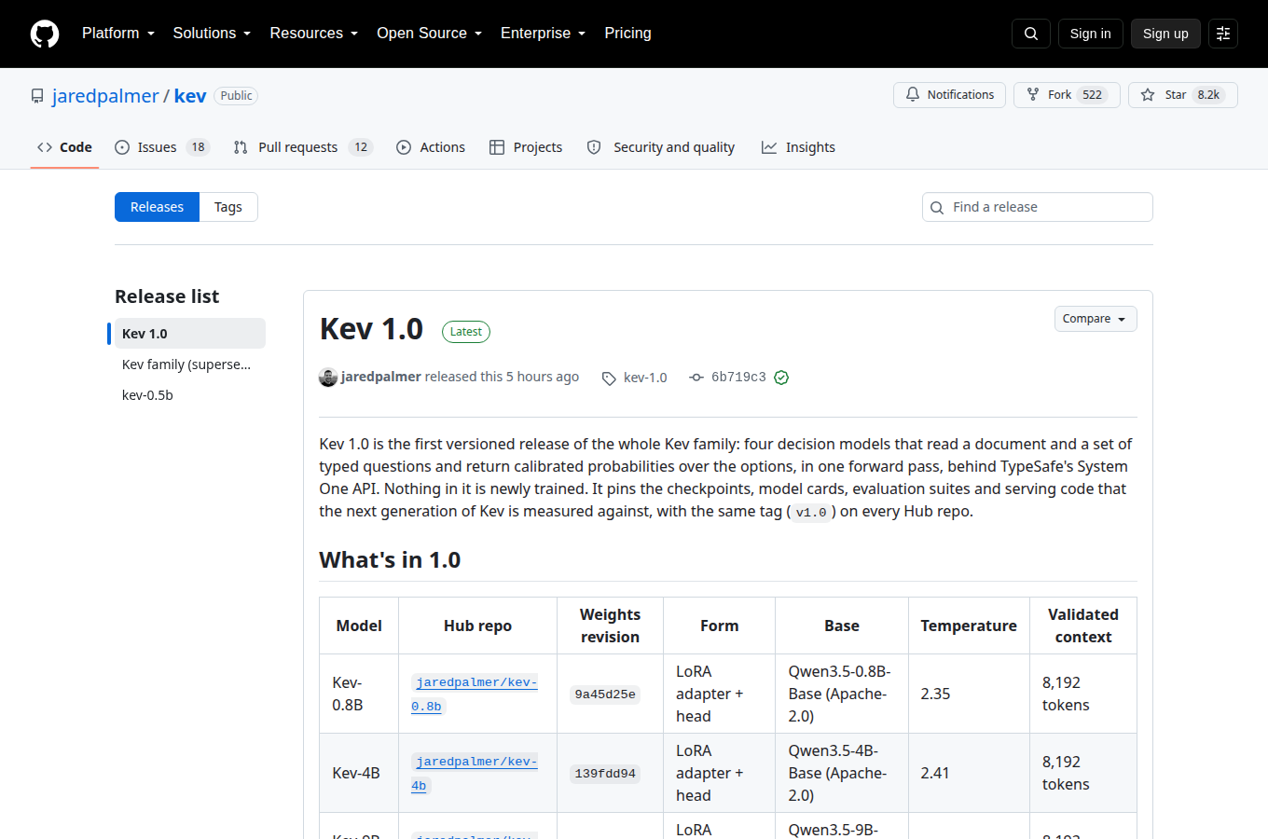This screenshot has height=839, width=1268.
Task: Focus the Find a release field
Action: click(1038, 207)
